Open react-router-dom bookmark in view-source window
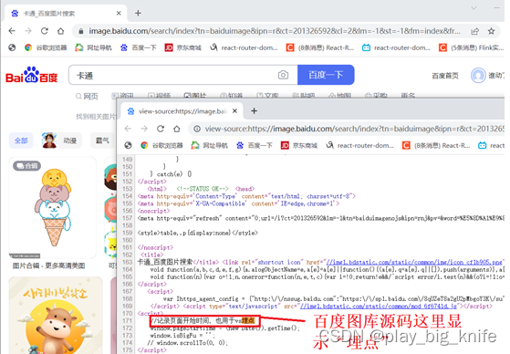The image size is (510, 354). click(x=359, y=145)
